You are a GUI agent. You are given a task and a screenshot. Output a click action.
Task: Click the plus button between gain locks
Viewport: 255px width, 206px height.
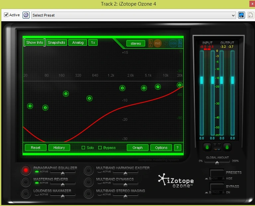(215, 145)
